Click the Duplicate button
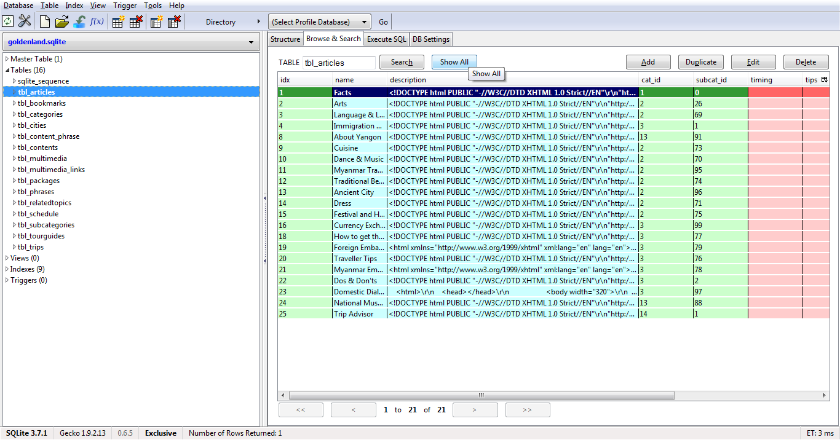The height and width of the screenshot is (440, 840). point(700,61)
